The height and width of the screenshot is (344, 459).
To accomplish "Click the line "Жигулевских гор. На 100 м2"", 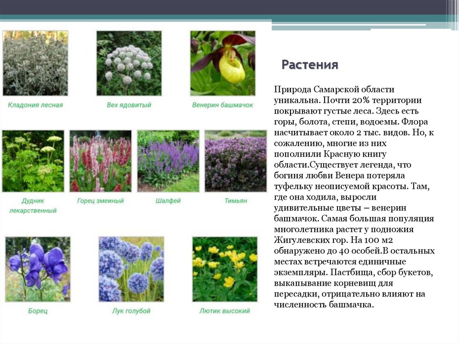I will coord(333,240).
